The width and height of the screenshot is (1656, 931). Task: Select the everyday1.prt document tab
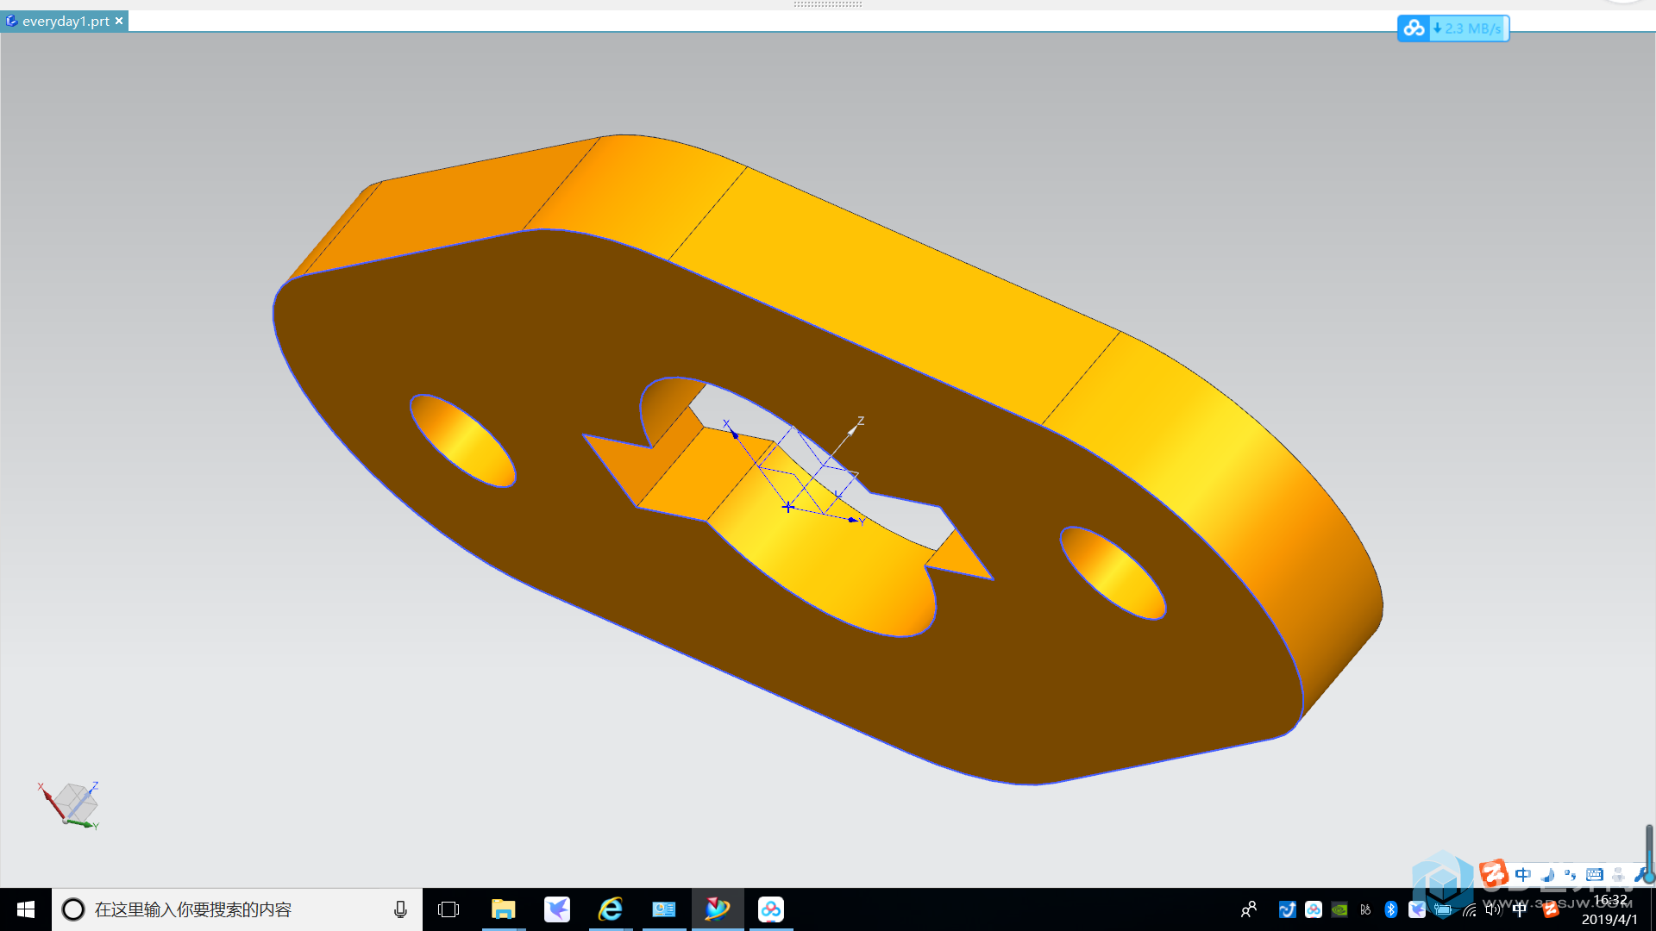[65, 21]
